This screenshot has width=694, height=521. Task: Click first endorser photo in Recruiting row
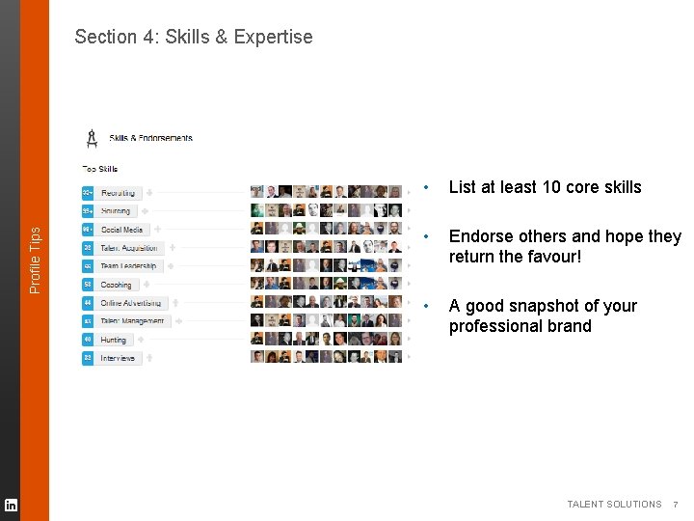pyautogui.click(x=256, y=192)
